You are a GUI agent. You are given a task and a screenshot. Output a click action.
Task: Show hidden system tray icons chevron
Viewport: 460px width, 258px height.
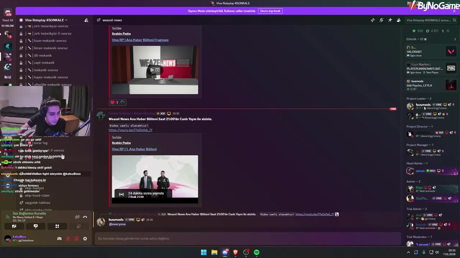(x=408, y=252)
